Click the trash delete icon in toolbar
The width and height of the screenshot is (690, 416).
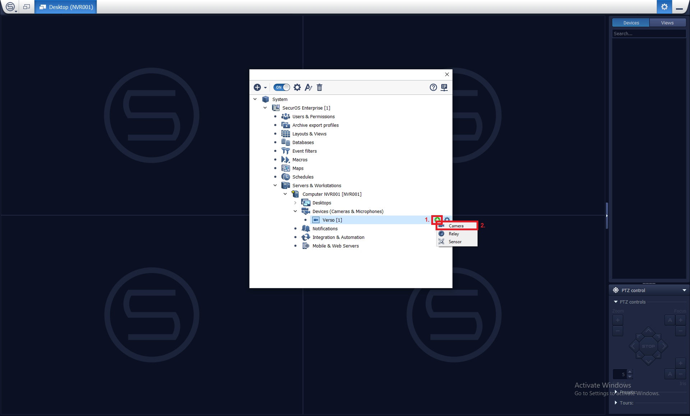click(x=319, y=87)
